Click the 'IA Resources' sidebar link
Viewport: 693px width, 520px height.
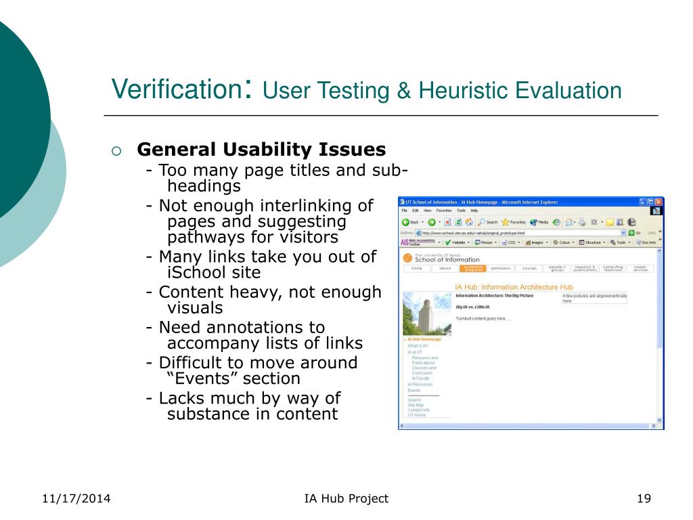pyautogui.click(x=420, y=385)
